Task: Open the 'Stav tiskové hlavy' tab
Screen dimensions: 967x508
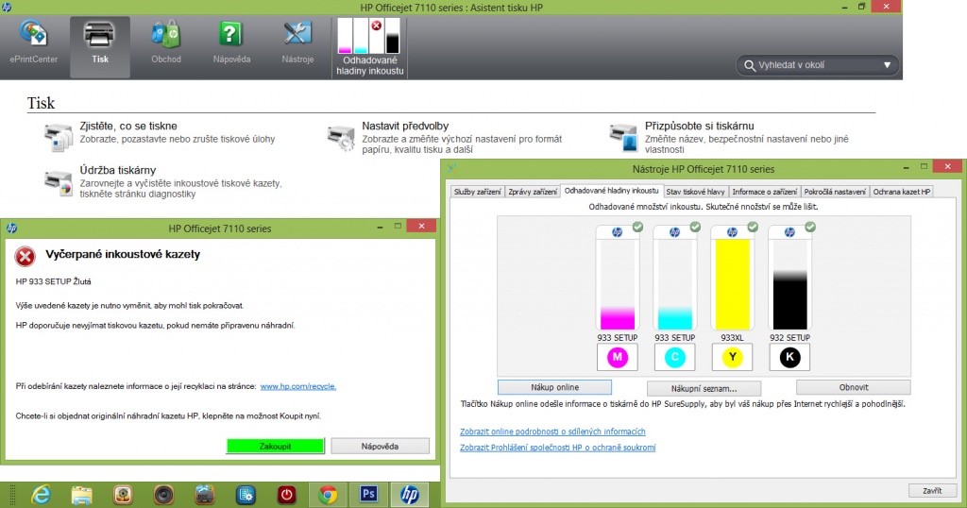Action: pos(695,192)
